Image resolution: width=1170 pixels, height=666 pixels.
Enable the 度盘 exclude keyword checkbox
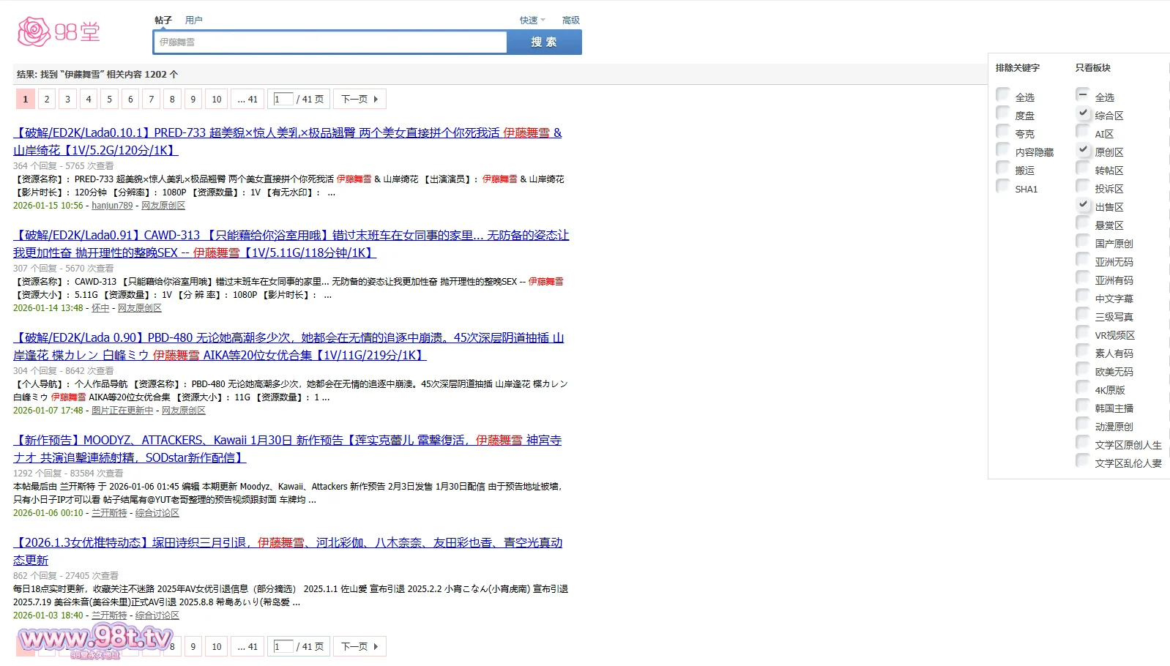click(x=1003, y=113)
